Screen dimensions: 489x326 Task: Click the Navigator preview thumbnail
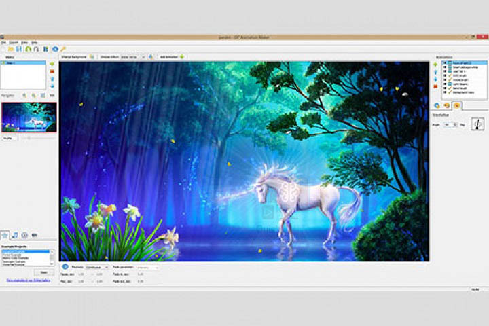click(x=29, y=117)
